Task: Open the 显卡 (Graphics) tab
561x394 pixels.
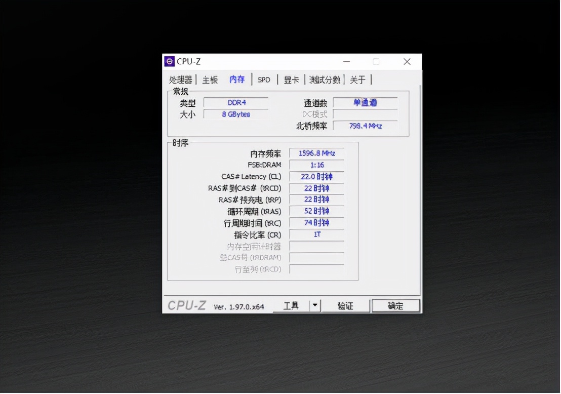Action: [291, 80]
